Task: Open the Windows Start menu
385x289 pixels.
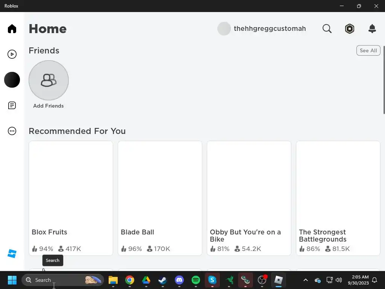Action: [x=12, y=280]
